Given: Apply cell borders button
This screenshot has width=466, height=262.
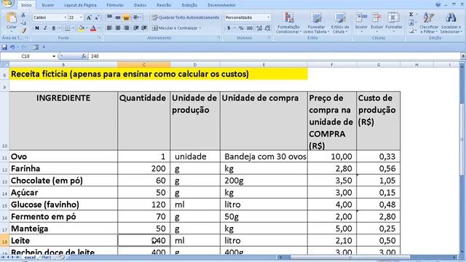Looking at the screenshot, I should tap(68, 28).
